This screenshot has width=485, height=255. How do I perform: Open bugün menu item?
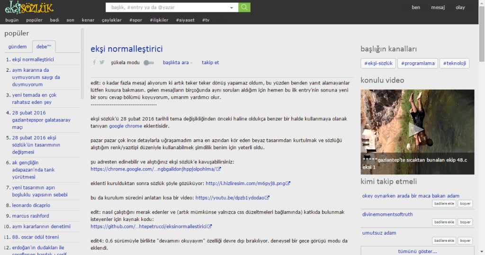point(12,20)
